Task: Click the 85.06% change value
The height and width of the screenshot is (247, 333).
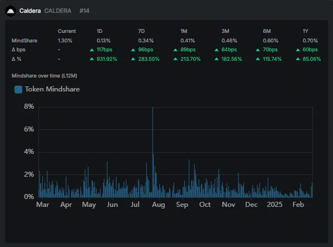Action: tap(311, 59)
